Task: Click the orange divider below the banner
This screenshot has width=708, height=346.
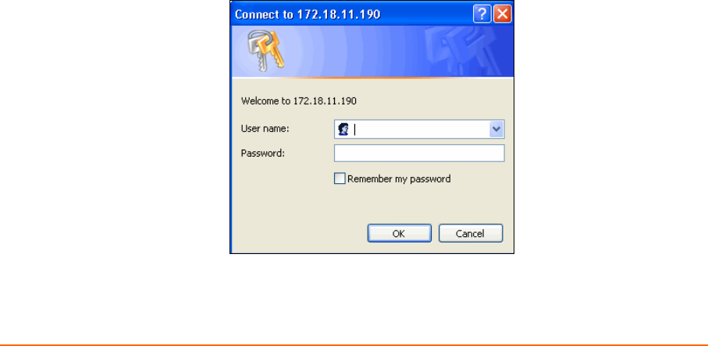Action: point(372,77)
